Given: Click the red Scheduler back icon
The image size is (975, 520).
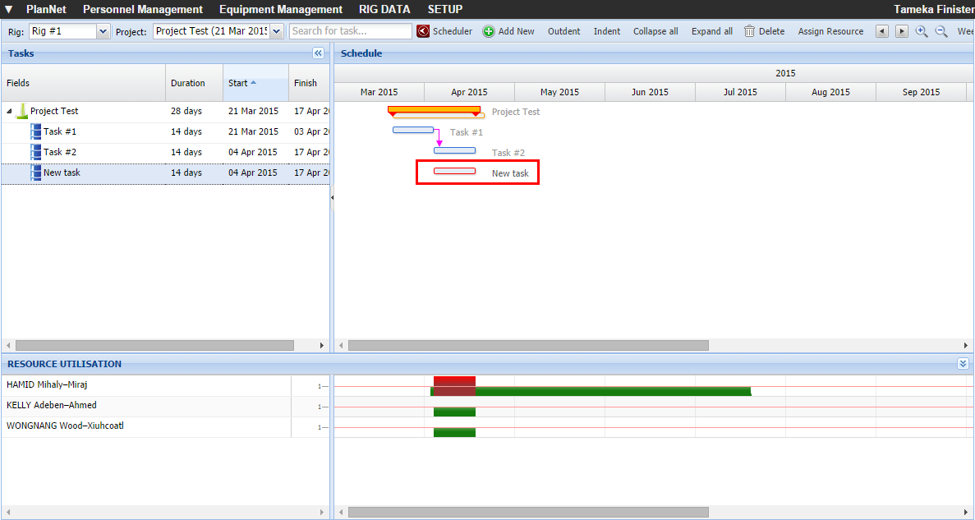Looking at the screenshot, I should pyautogui.click(x=423, y=31).
